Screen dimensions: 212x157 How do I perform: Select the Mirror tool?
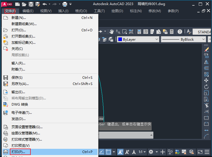coord(206,62)
